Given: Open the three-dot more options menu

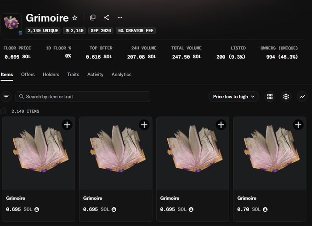Looking at the screenshot, I should [120, 17].
